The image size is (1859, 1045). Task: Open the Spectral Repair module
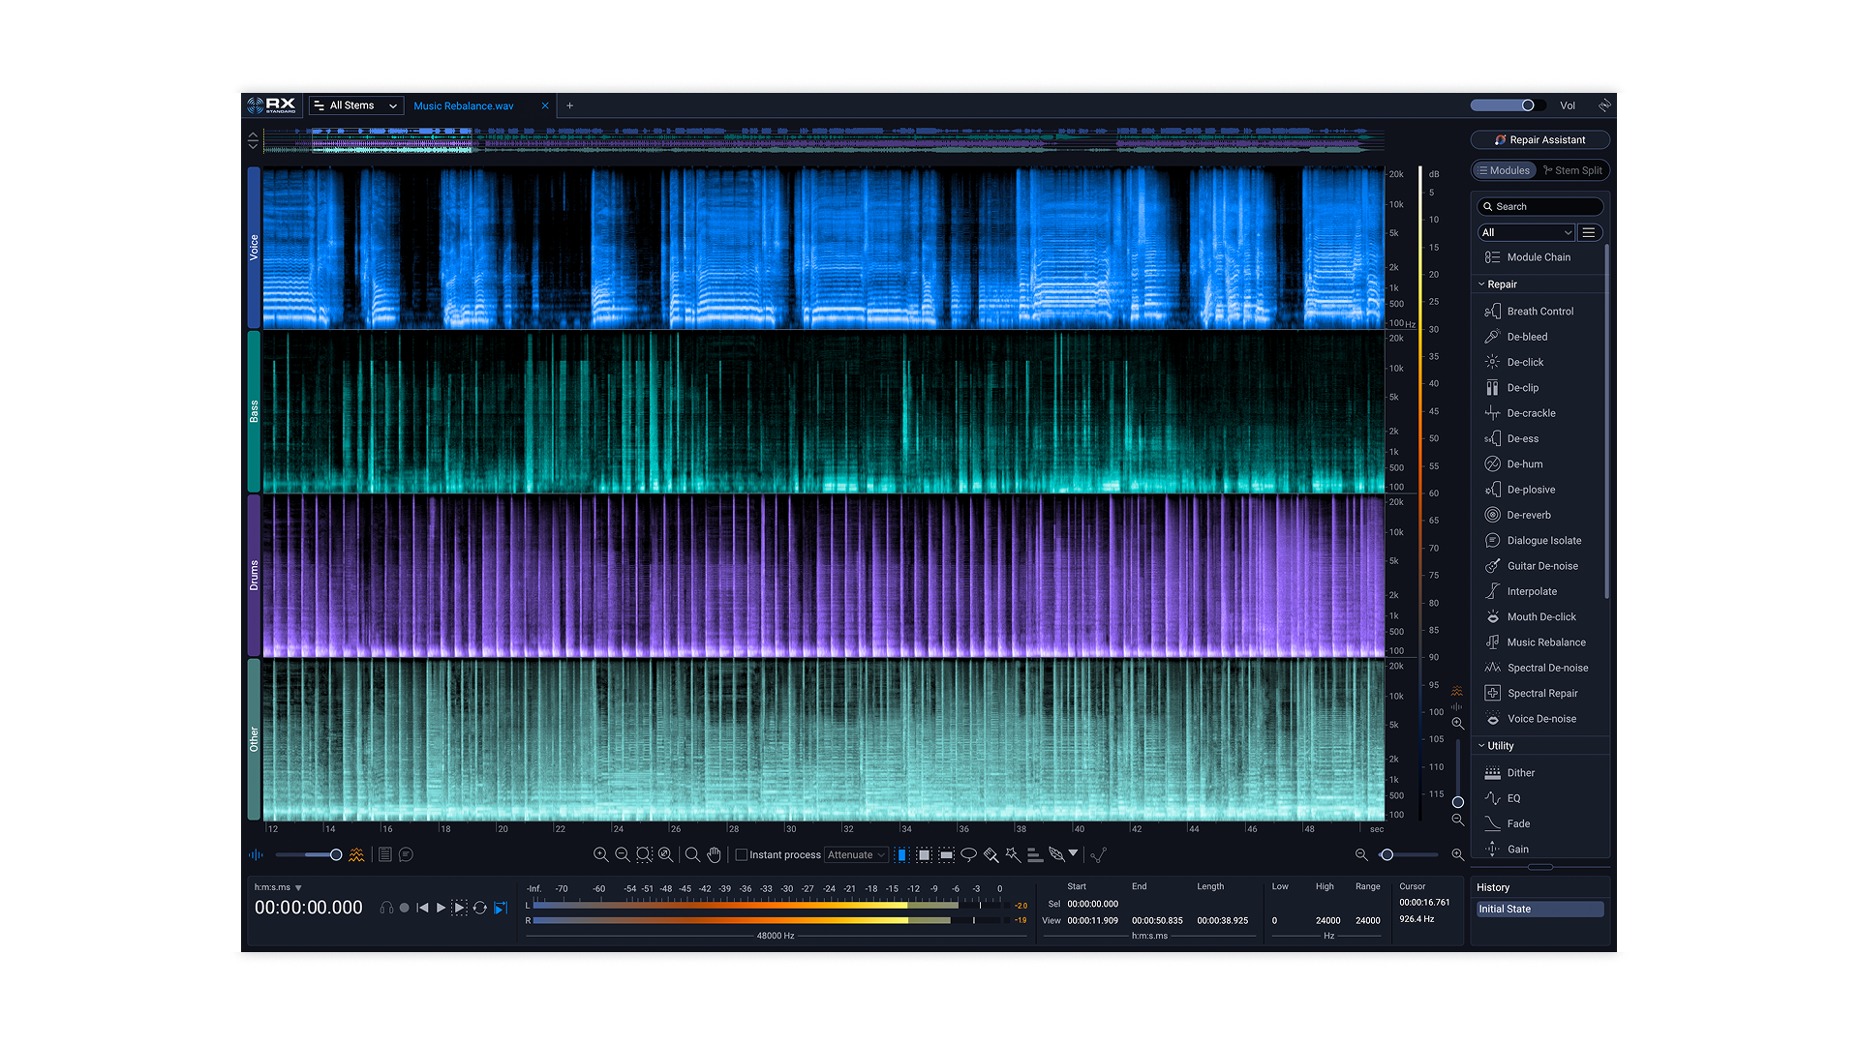click(x=1541, y=694)
